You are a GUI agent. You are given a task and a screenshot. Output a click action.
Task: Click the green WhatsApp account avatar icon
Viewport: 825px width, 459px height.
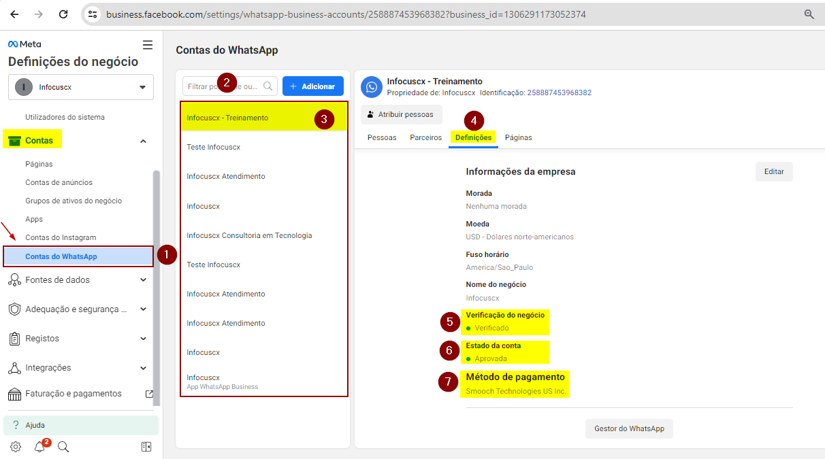(372, 87)
